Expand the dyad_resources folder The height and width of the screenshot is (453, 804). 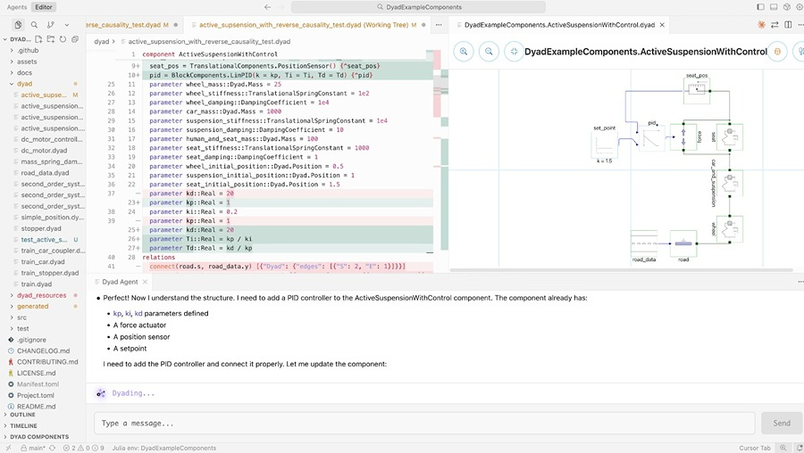pos(41,295)
